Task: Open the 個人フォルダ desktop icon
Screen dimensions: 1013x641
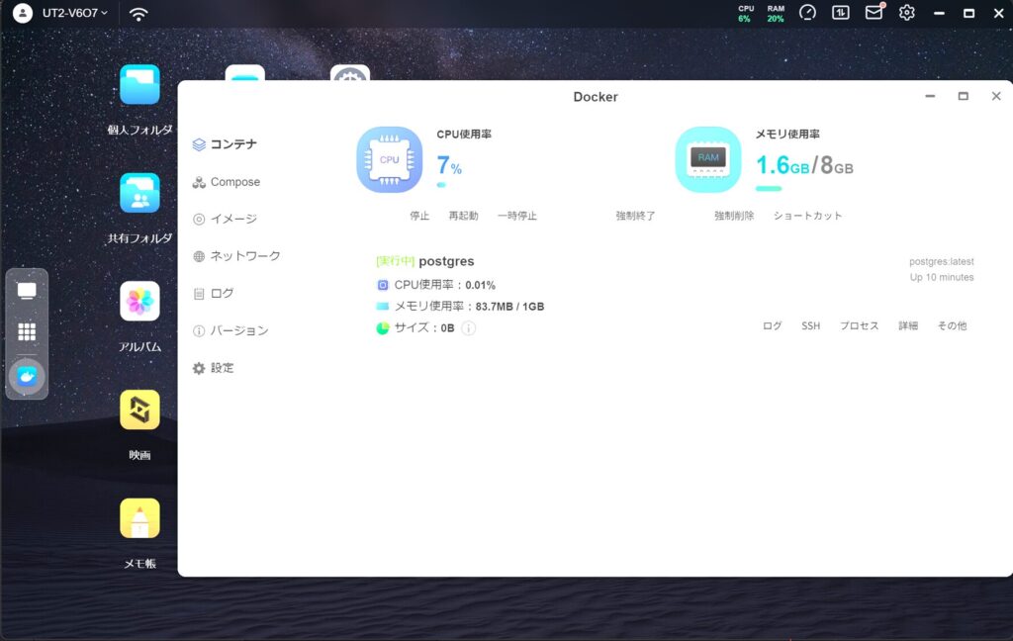Action: tap(139, 85)
